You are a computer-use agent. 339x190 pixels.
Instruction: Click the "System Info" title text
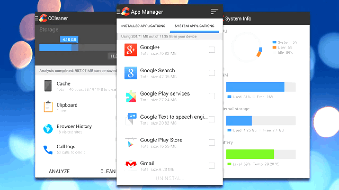[238, 18]
